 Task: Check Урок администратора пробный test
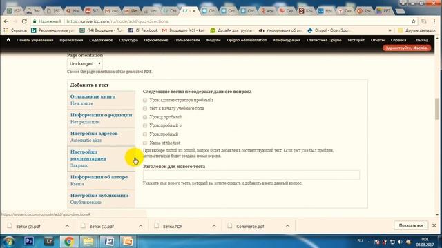(x=145, y=100)
